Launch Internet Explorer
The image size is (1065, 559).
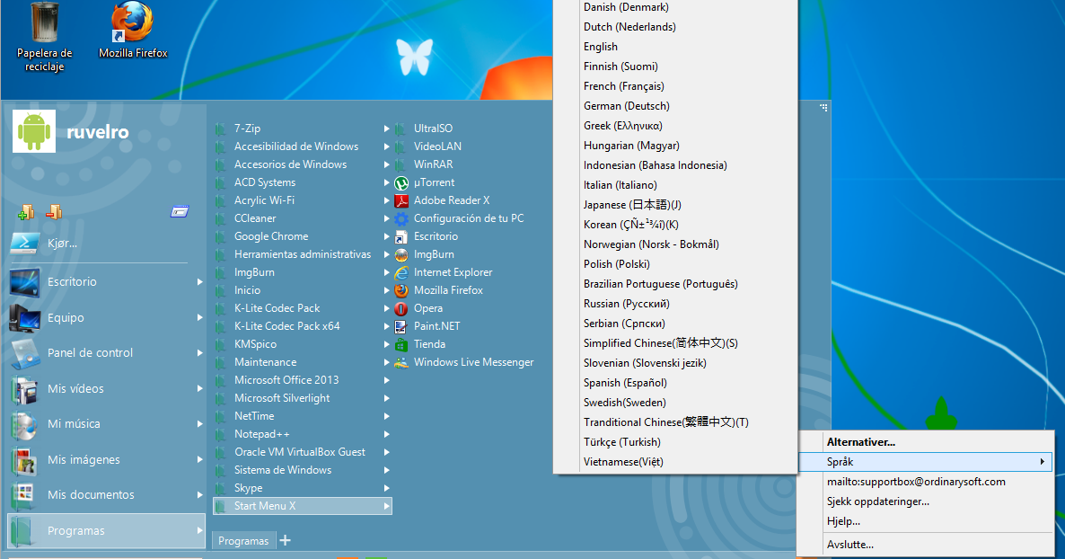[x=453, y=271]
